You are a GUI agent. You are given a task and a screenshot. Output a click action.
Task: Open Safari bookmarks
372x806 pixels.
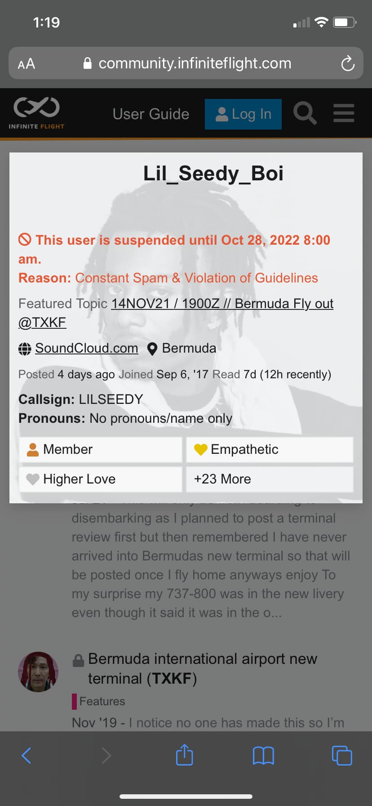pos(263,756)
